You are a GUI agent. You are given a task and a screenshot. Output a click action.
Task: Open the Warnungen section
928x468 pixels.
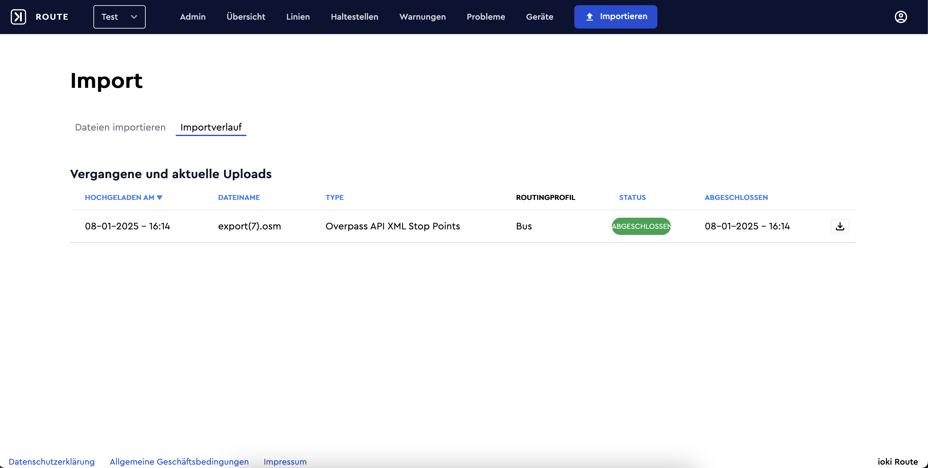click(422, 17)
